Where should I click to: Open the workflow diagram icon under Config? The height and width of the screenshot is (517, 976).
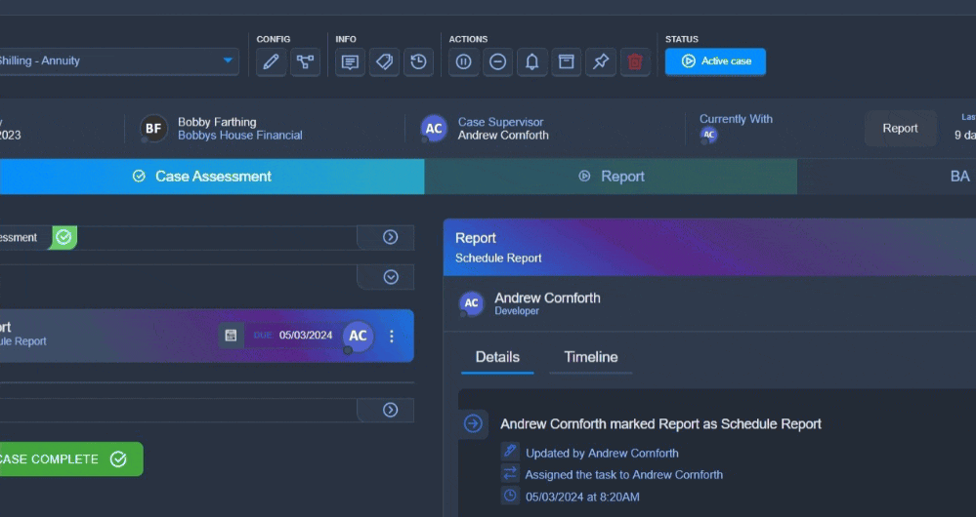point(305,61)
